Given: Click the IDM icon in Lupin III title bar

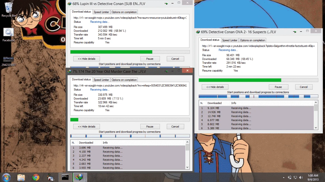Looking at the screenshot, I should [x=69, y=4].
